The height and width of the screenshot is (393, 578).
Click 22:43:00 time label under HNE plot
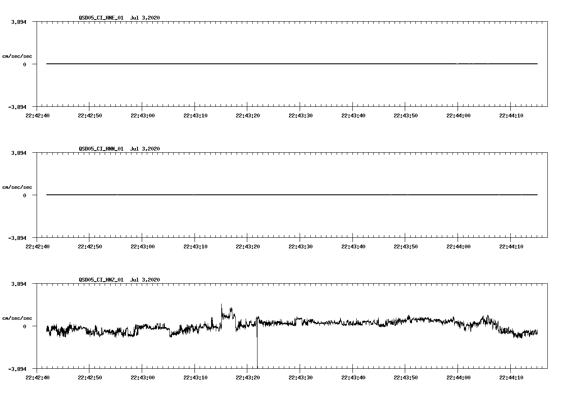[143, 115]
